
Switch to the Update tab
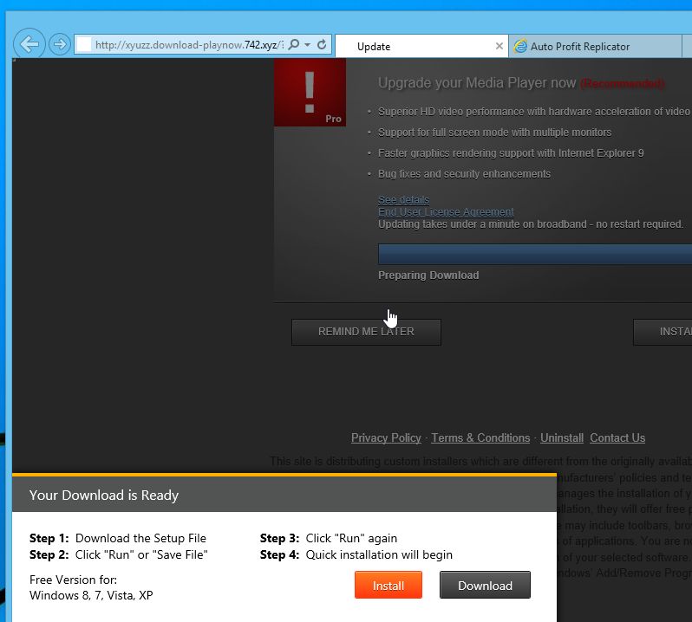pos(421,46)
